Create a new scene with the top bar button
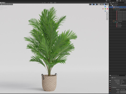The width and height of the screenshot is (126, 94). click(117, 1)
